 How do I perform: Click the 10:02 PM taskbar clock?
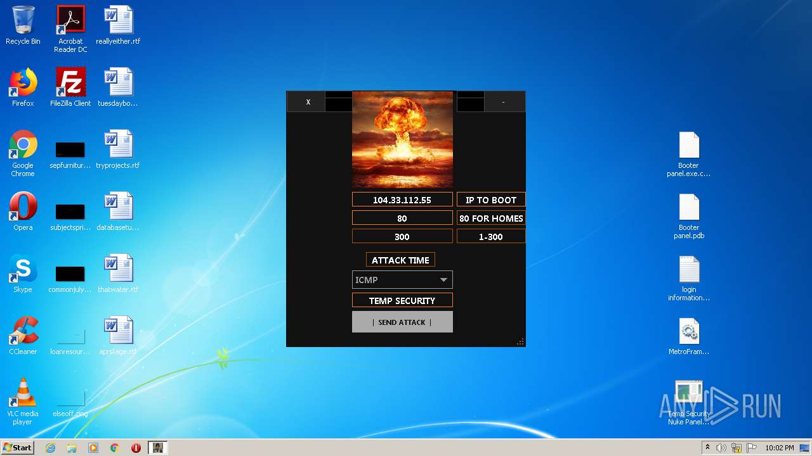780,448
